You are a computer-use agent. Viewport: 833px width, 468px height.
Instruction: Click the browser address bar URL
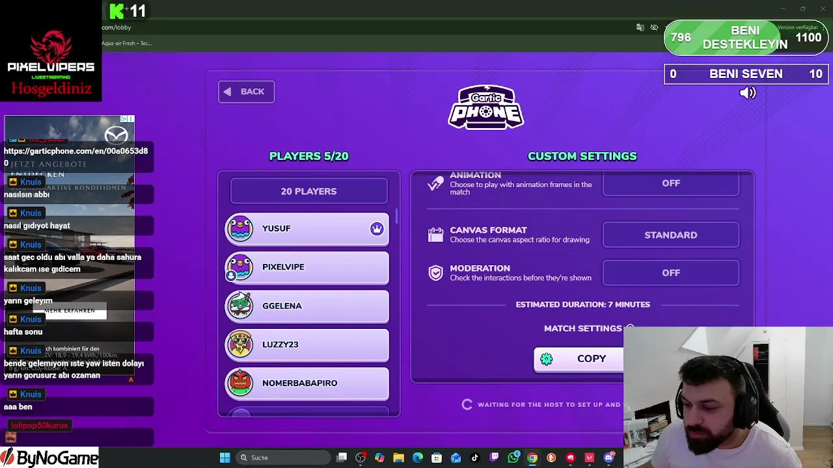(116, 27)
